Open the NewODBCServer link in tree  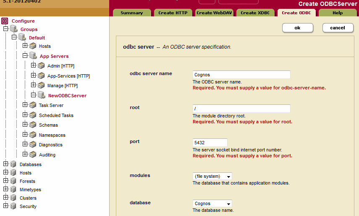click(x=67, y=96)
